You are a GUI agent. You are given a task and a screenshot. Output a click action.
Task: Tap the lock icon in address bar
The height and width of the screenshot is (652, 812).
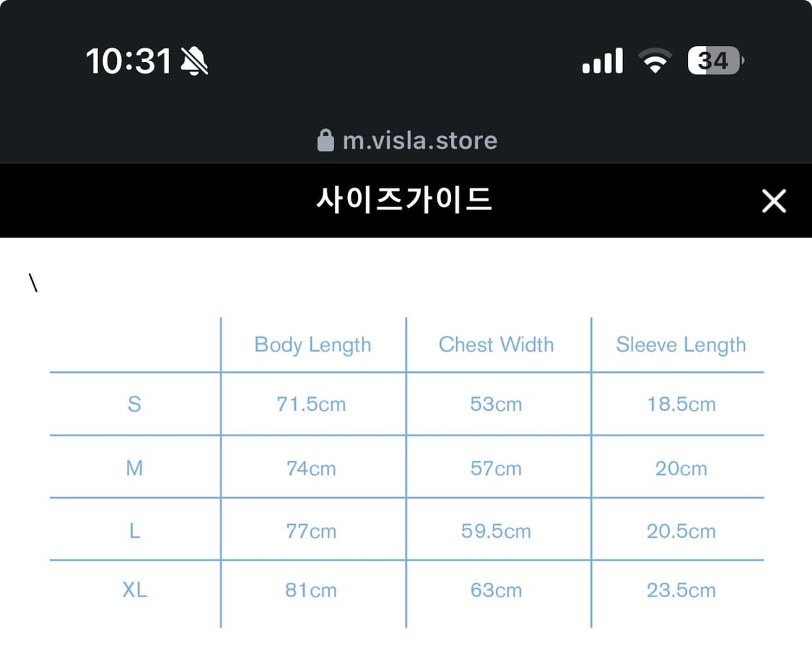(x=326, y=140)
